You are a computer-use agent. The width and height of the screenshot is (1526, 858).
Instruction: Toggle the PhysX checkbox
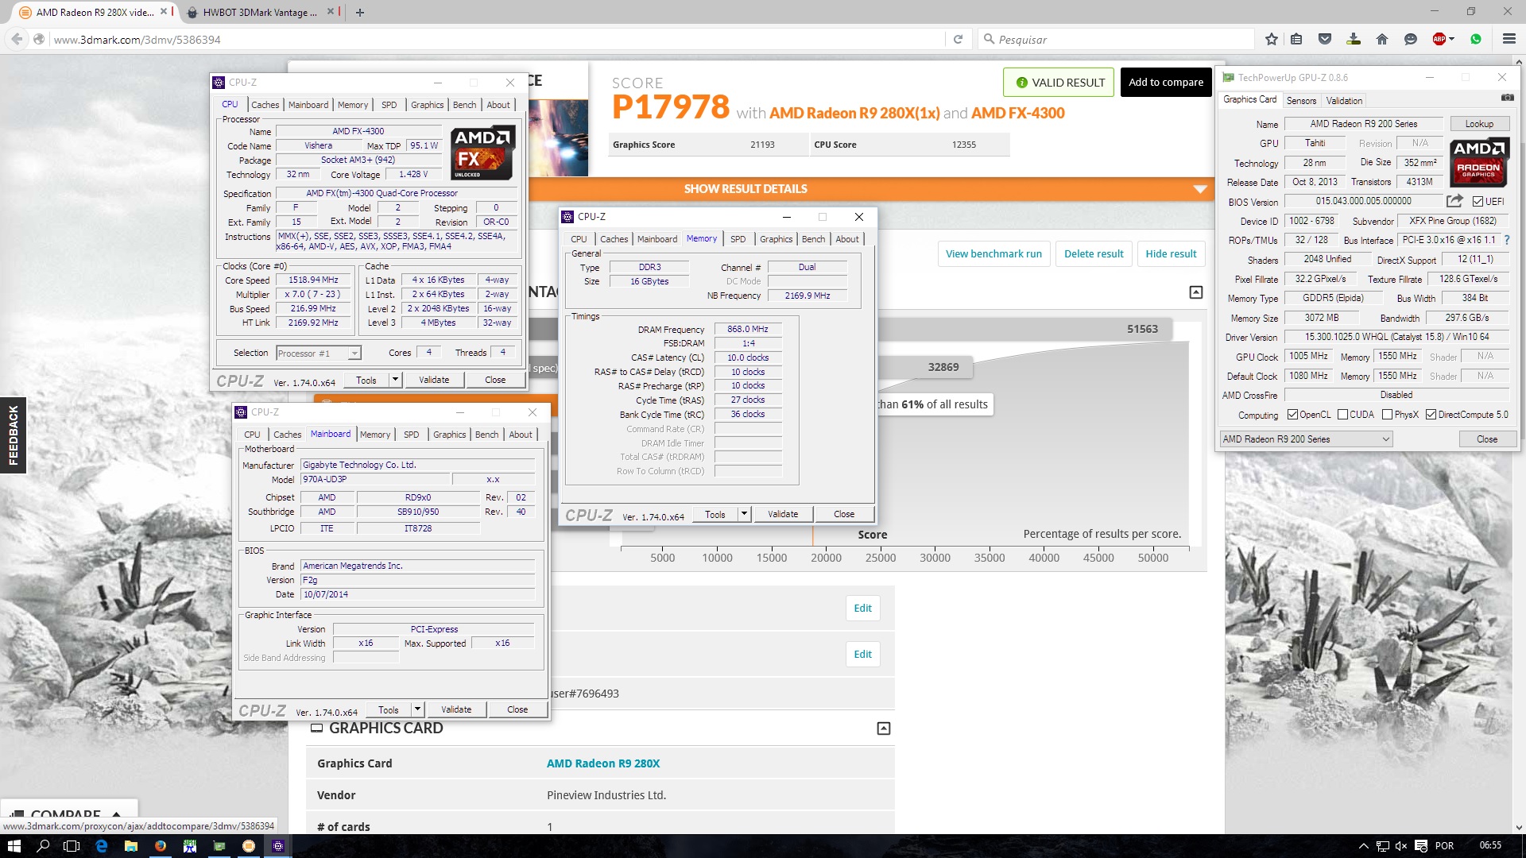[x=1387, y=415]
